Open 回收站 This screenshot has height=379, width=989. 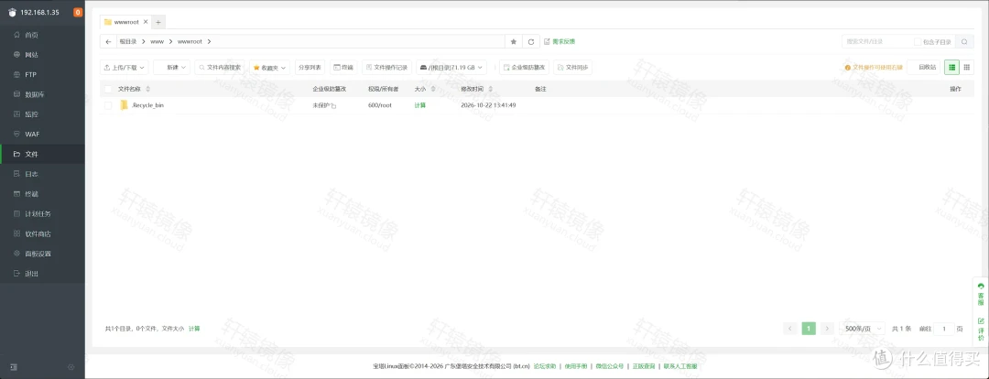click(924, 68)
